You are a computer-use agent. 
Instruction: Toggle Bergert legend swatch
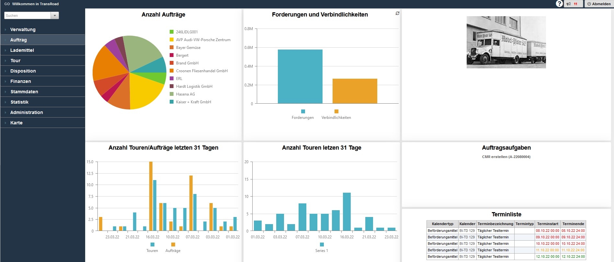[x=172, y=55]
